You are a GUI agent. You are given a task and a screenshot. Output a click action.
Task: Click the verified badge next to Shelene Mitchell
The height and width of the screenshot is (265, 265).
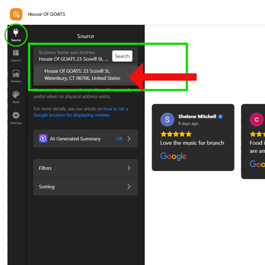[220, 116]
